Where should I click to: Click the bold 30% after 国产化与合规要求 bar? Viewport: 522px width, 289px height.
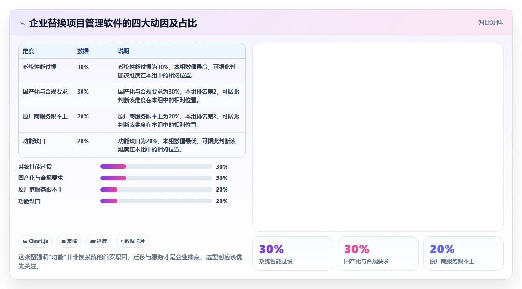point(222,178)
